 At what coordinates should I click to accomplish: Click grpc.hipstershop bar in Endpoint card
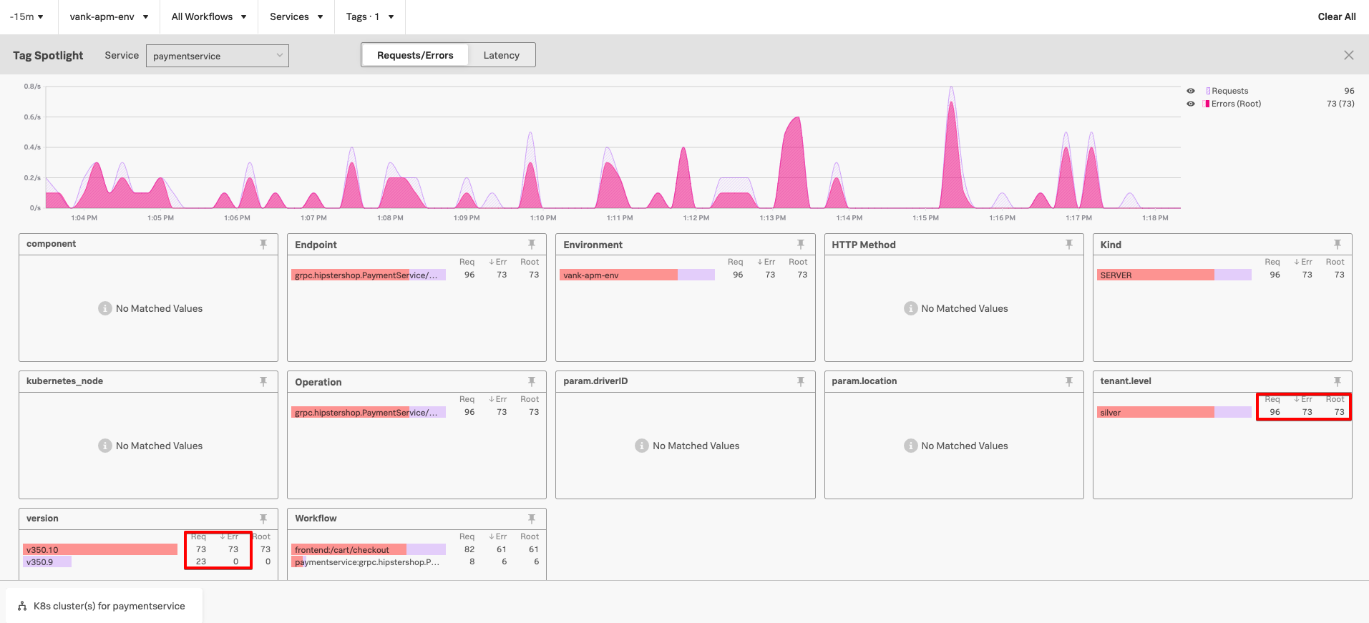[369, 275]
